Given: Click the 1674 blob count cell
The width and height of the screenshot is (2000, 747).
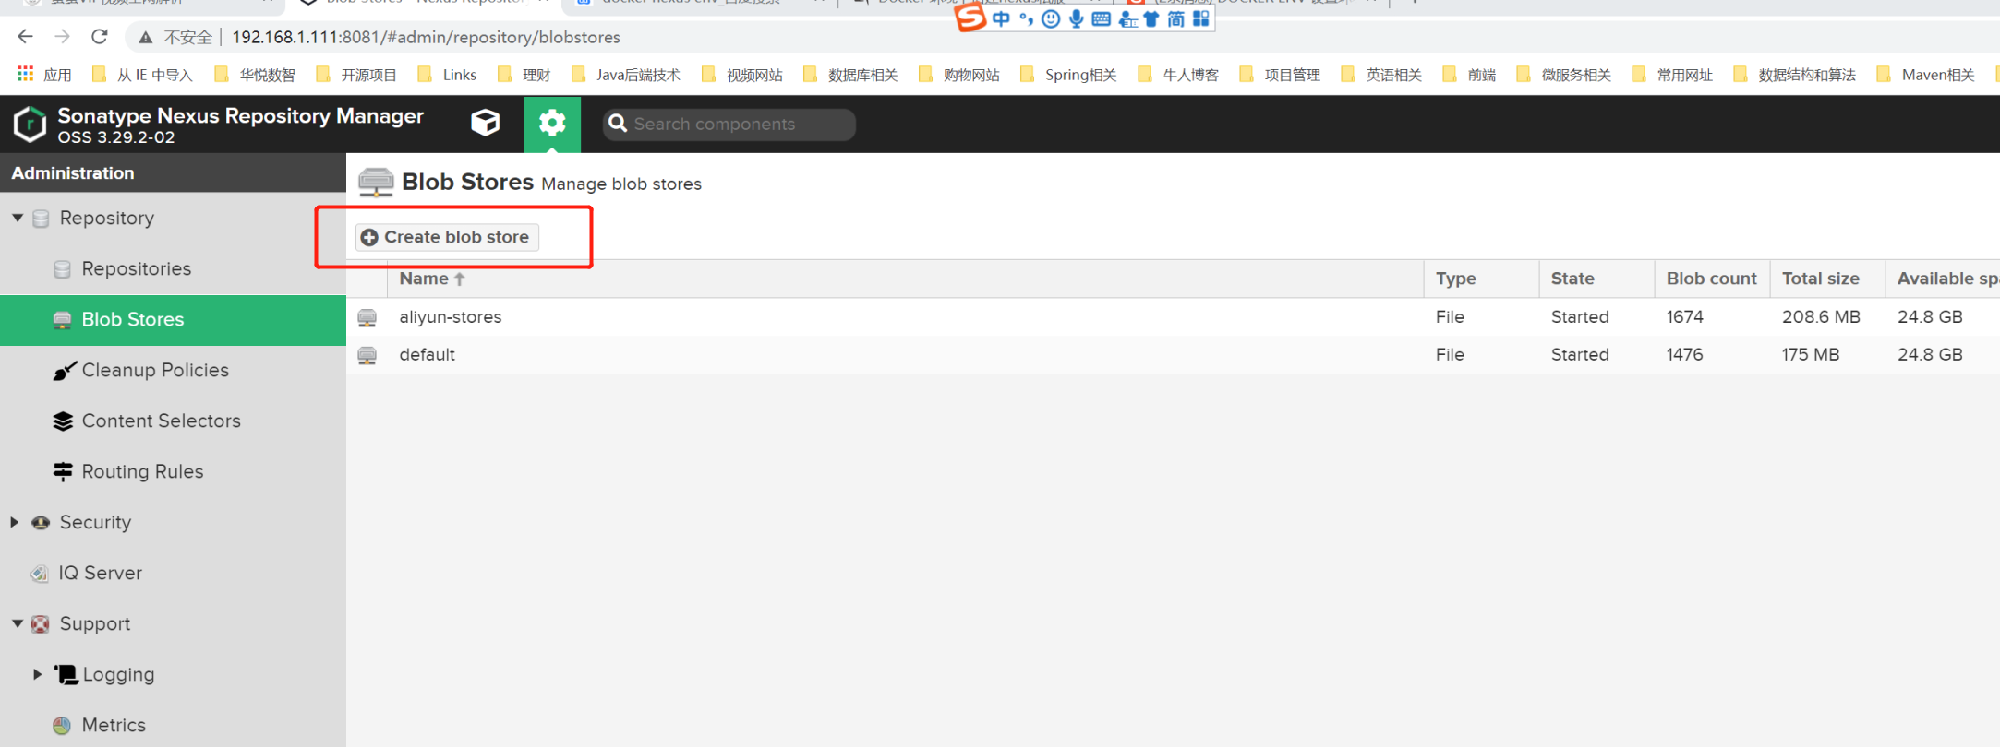Looking at the screenshot, I should click(x=1685, y=317).
